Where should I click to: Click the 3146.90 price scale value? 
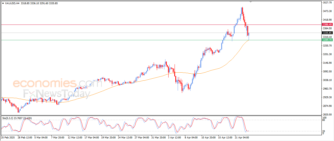tap(327, 63)
